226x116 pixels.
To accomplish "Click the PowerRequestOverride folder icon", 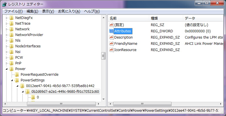I will (17, 75).
